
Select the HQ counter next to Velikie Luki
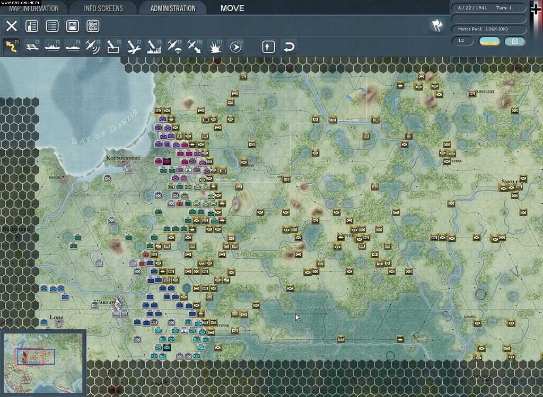coord(472,94)
